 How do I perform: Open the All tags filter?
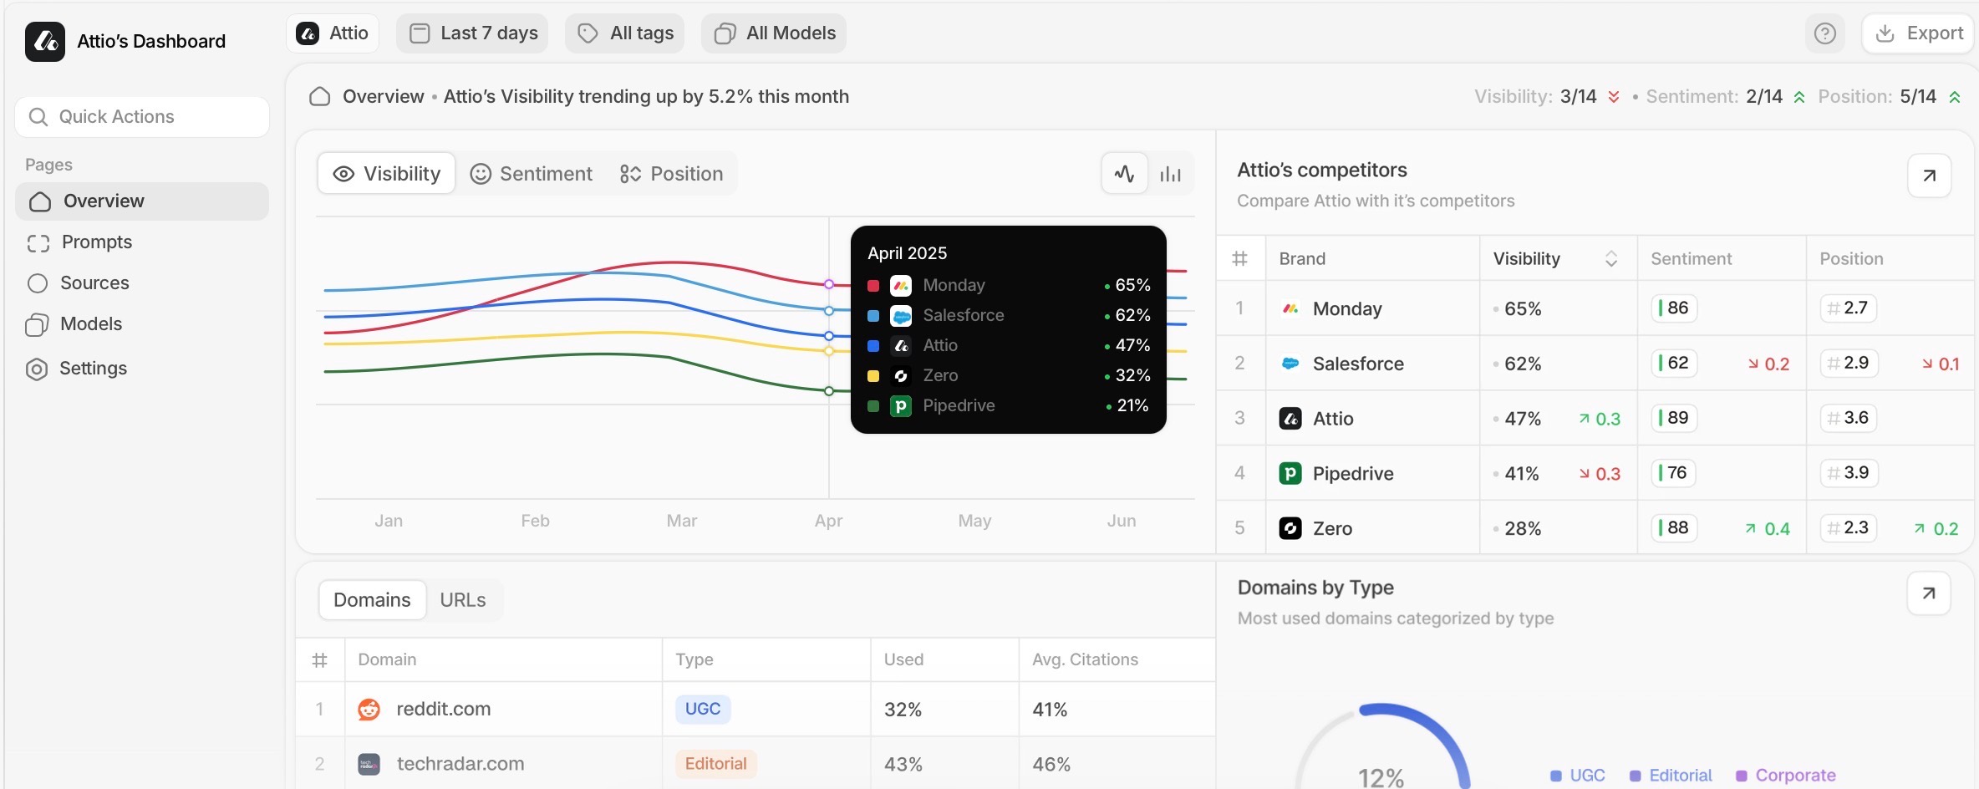tap(625, 33)
